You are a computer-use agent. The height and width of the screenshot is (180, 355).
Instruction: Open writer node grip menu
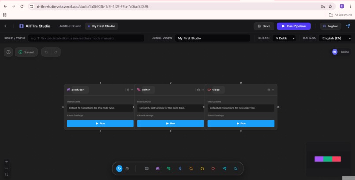[203, 90]
